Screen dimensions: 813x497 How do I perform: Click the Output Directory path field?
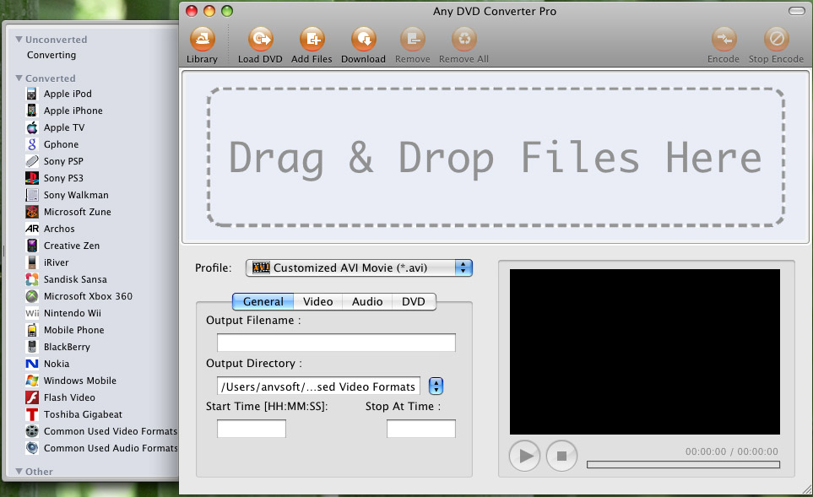[x=318, y=386]
